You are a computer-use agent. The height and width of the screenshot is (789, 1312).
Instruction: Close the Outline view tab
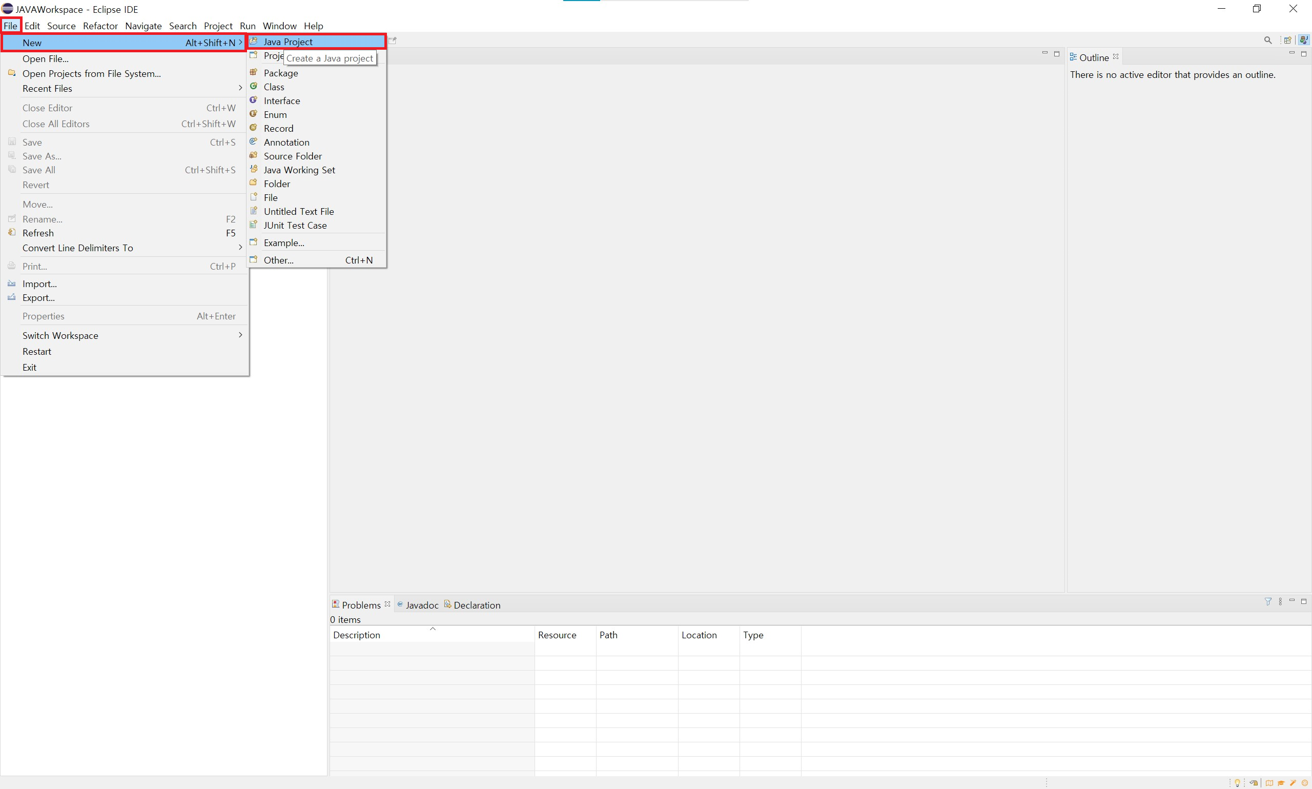[x=1116, y=56]
